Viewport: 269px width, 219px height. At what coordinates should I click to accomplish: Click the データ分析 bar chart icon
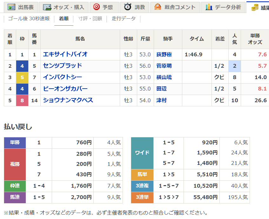click(x=209, y=7)
